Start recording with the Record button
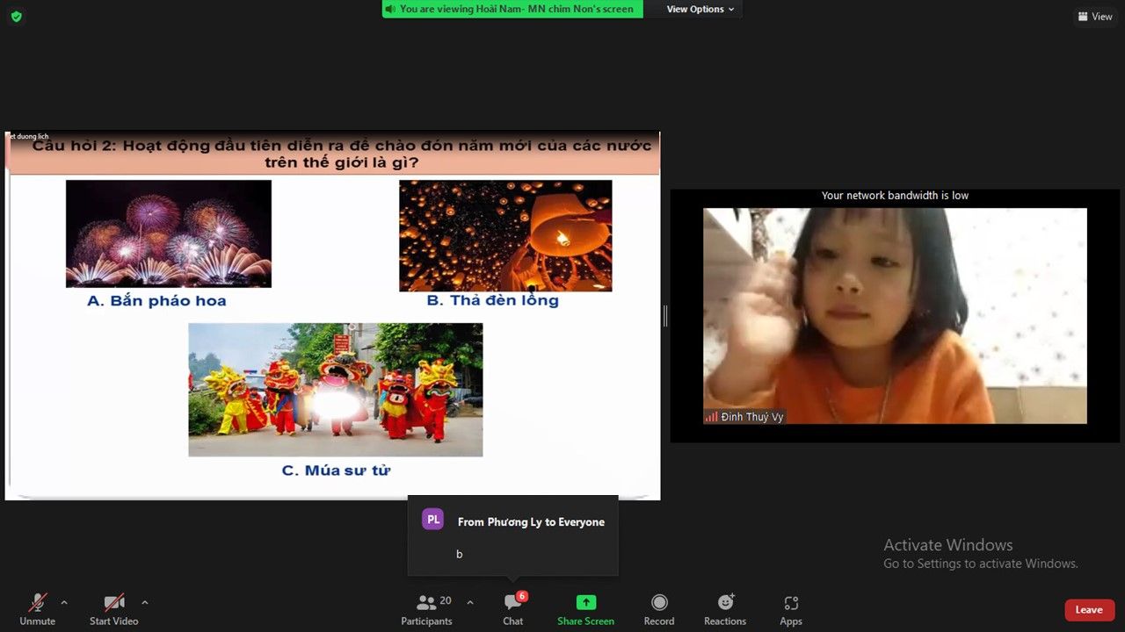 point(659,609)
